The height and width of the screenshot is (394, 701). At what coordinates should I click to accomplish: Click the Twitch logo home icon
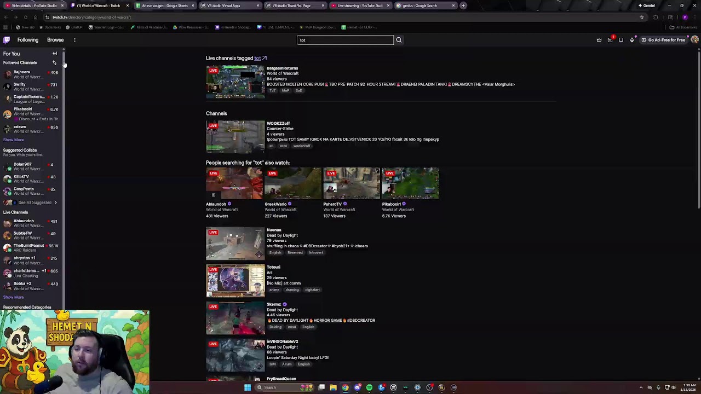pos(7,40)
